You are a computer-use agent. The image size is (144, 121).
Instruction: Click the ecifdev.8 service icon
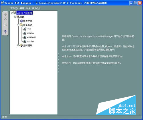[x=25, y=37]
